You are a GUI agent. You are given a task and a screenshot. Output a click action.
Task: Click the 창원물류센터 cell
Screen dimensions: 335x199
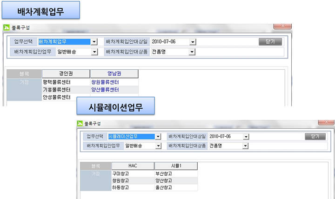(x=114, y=82)
